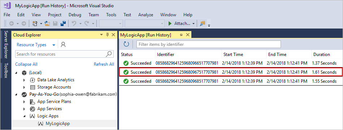Click the Collapse All link
Image resolution: width=343 pixels, height=130 pixels.
(26, 64)
